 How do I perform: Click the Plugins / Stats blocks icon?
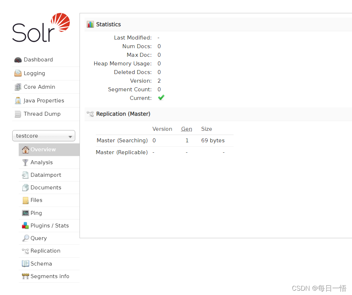tap(25, 226)
